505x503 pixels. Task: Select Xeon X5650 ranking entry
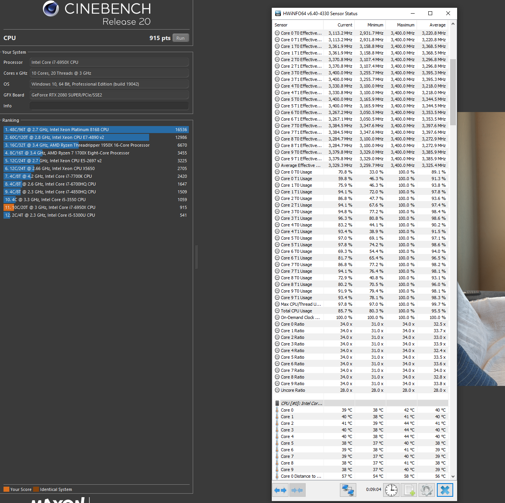96,168
